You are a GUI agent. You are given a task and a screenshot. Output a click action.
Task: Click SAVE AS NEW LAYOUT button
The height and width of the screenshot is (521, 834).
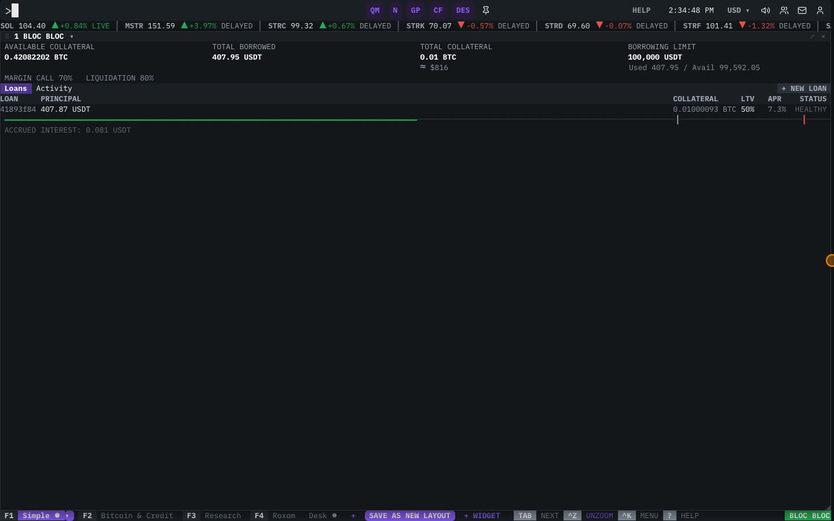[x=409, y=516]
